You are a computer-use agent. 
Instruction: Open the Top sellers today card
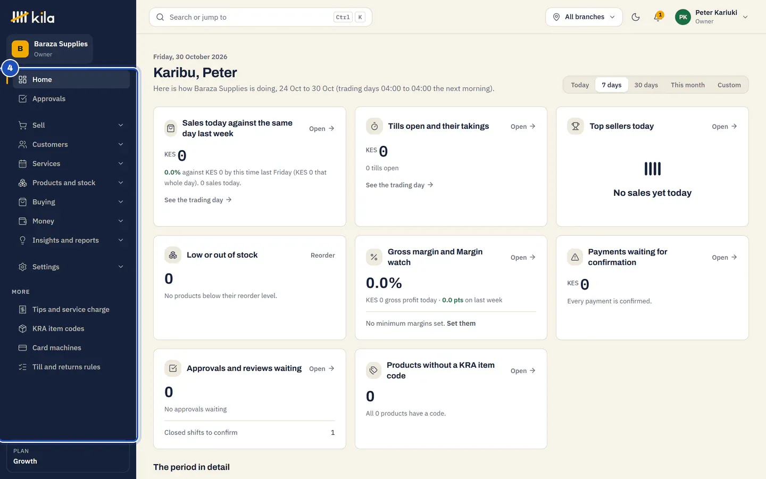[725, 127]
